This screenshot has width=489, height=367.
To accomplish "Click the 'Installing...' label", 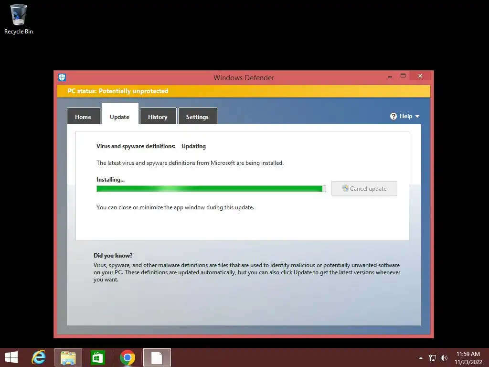I will (110, 180).
